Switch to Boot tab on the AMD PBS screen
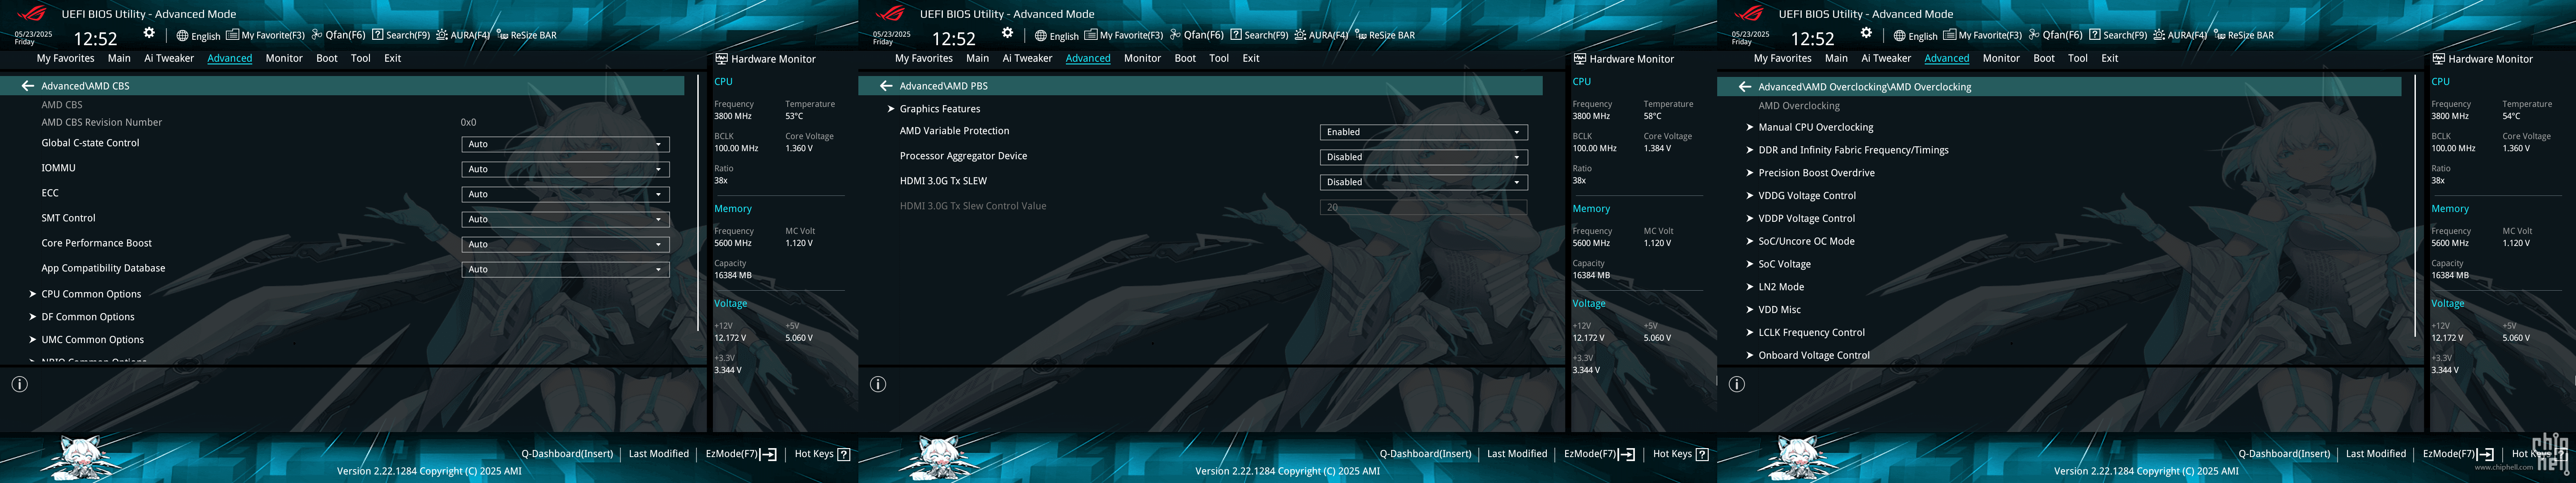The image size is (2576, 483). [x=1185, y=58]
